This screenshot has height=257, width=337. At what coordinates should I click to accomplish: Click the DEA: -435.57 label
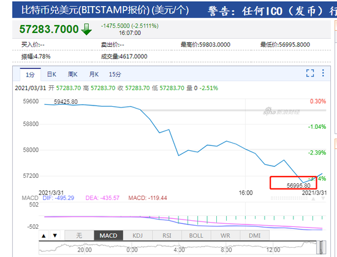coord(102,198)
